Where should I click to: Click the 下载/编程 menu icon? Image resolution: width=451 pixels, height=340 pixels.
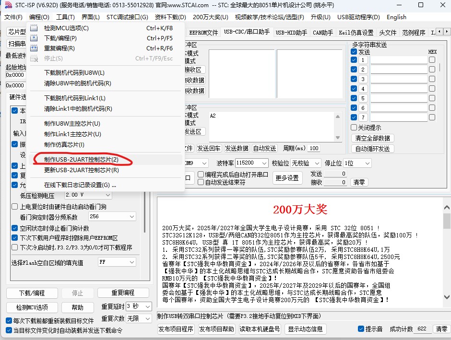[x=34, y=38]
